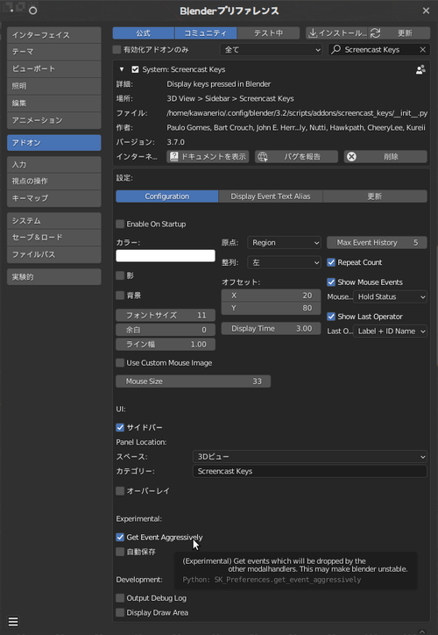Screen dimensions: 438x635
Task: Enable the 自動保存 checkbox
Action: tap(120, 552)
